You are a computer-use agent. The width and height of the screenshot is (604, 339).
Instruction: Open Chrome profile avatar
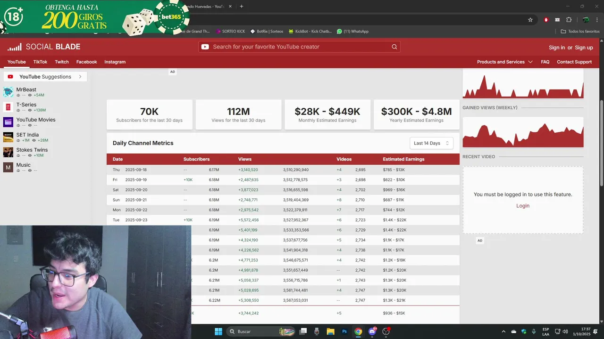[x=586, y=20]
